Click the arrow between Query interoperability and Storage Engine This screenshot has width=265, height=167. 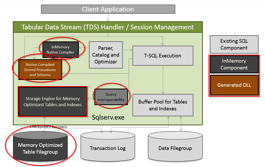91,99
